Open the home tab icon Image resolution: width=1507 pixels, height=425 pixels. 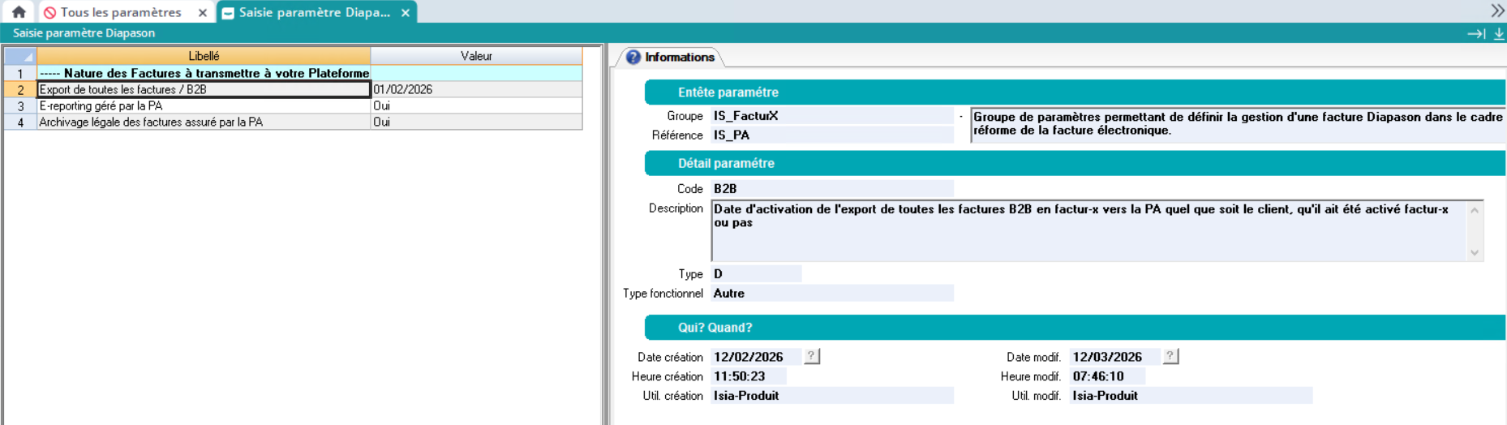point(19,12)
